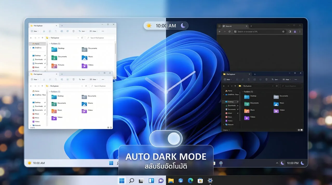
Task: Open Pictures folder in top light Explorer
Action: click(58, 65)
